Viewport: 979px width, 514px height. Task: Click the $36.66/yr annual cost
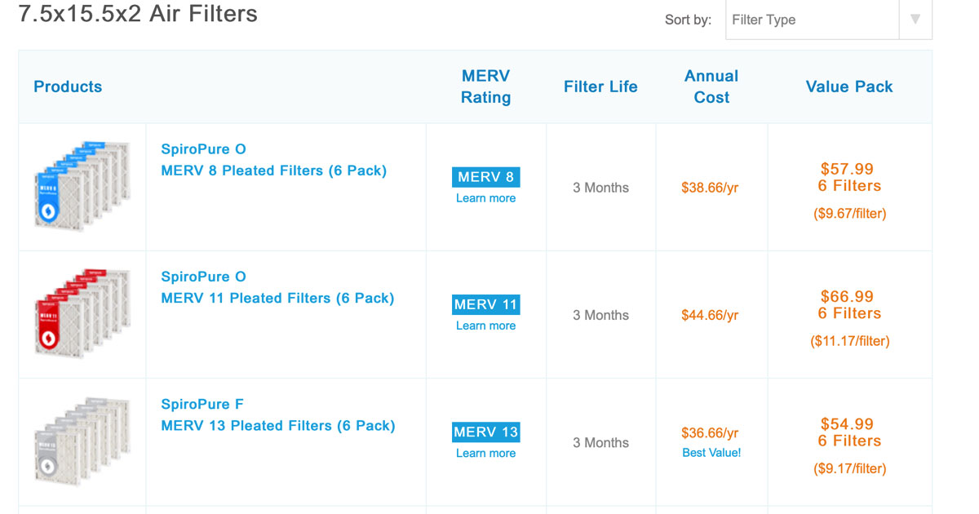[x=710, y=433]
